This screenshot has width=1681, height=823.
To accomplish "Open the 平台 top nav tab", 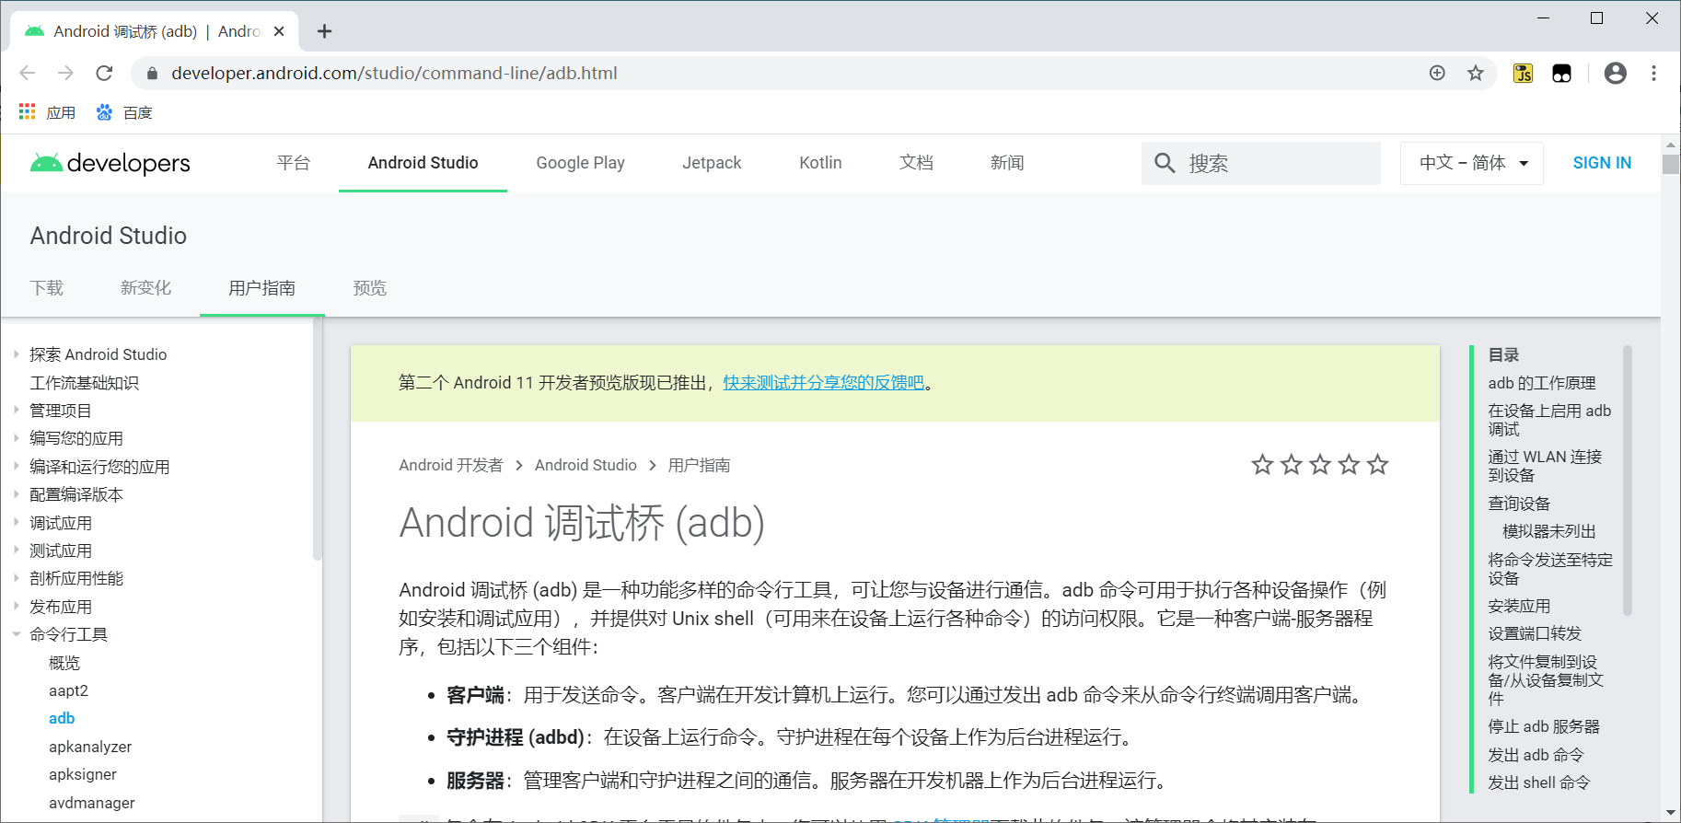I will pyautogui.click(x=294, y=163).
